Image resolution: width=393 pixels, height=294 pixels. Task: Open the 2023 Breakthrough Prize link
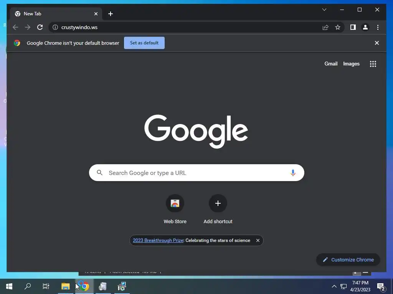[x=158, y=240]
